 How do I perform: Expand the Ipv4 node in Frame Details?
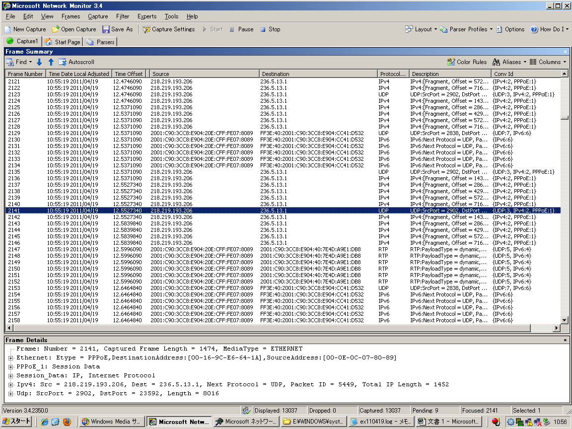tap(11, 385)
